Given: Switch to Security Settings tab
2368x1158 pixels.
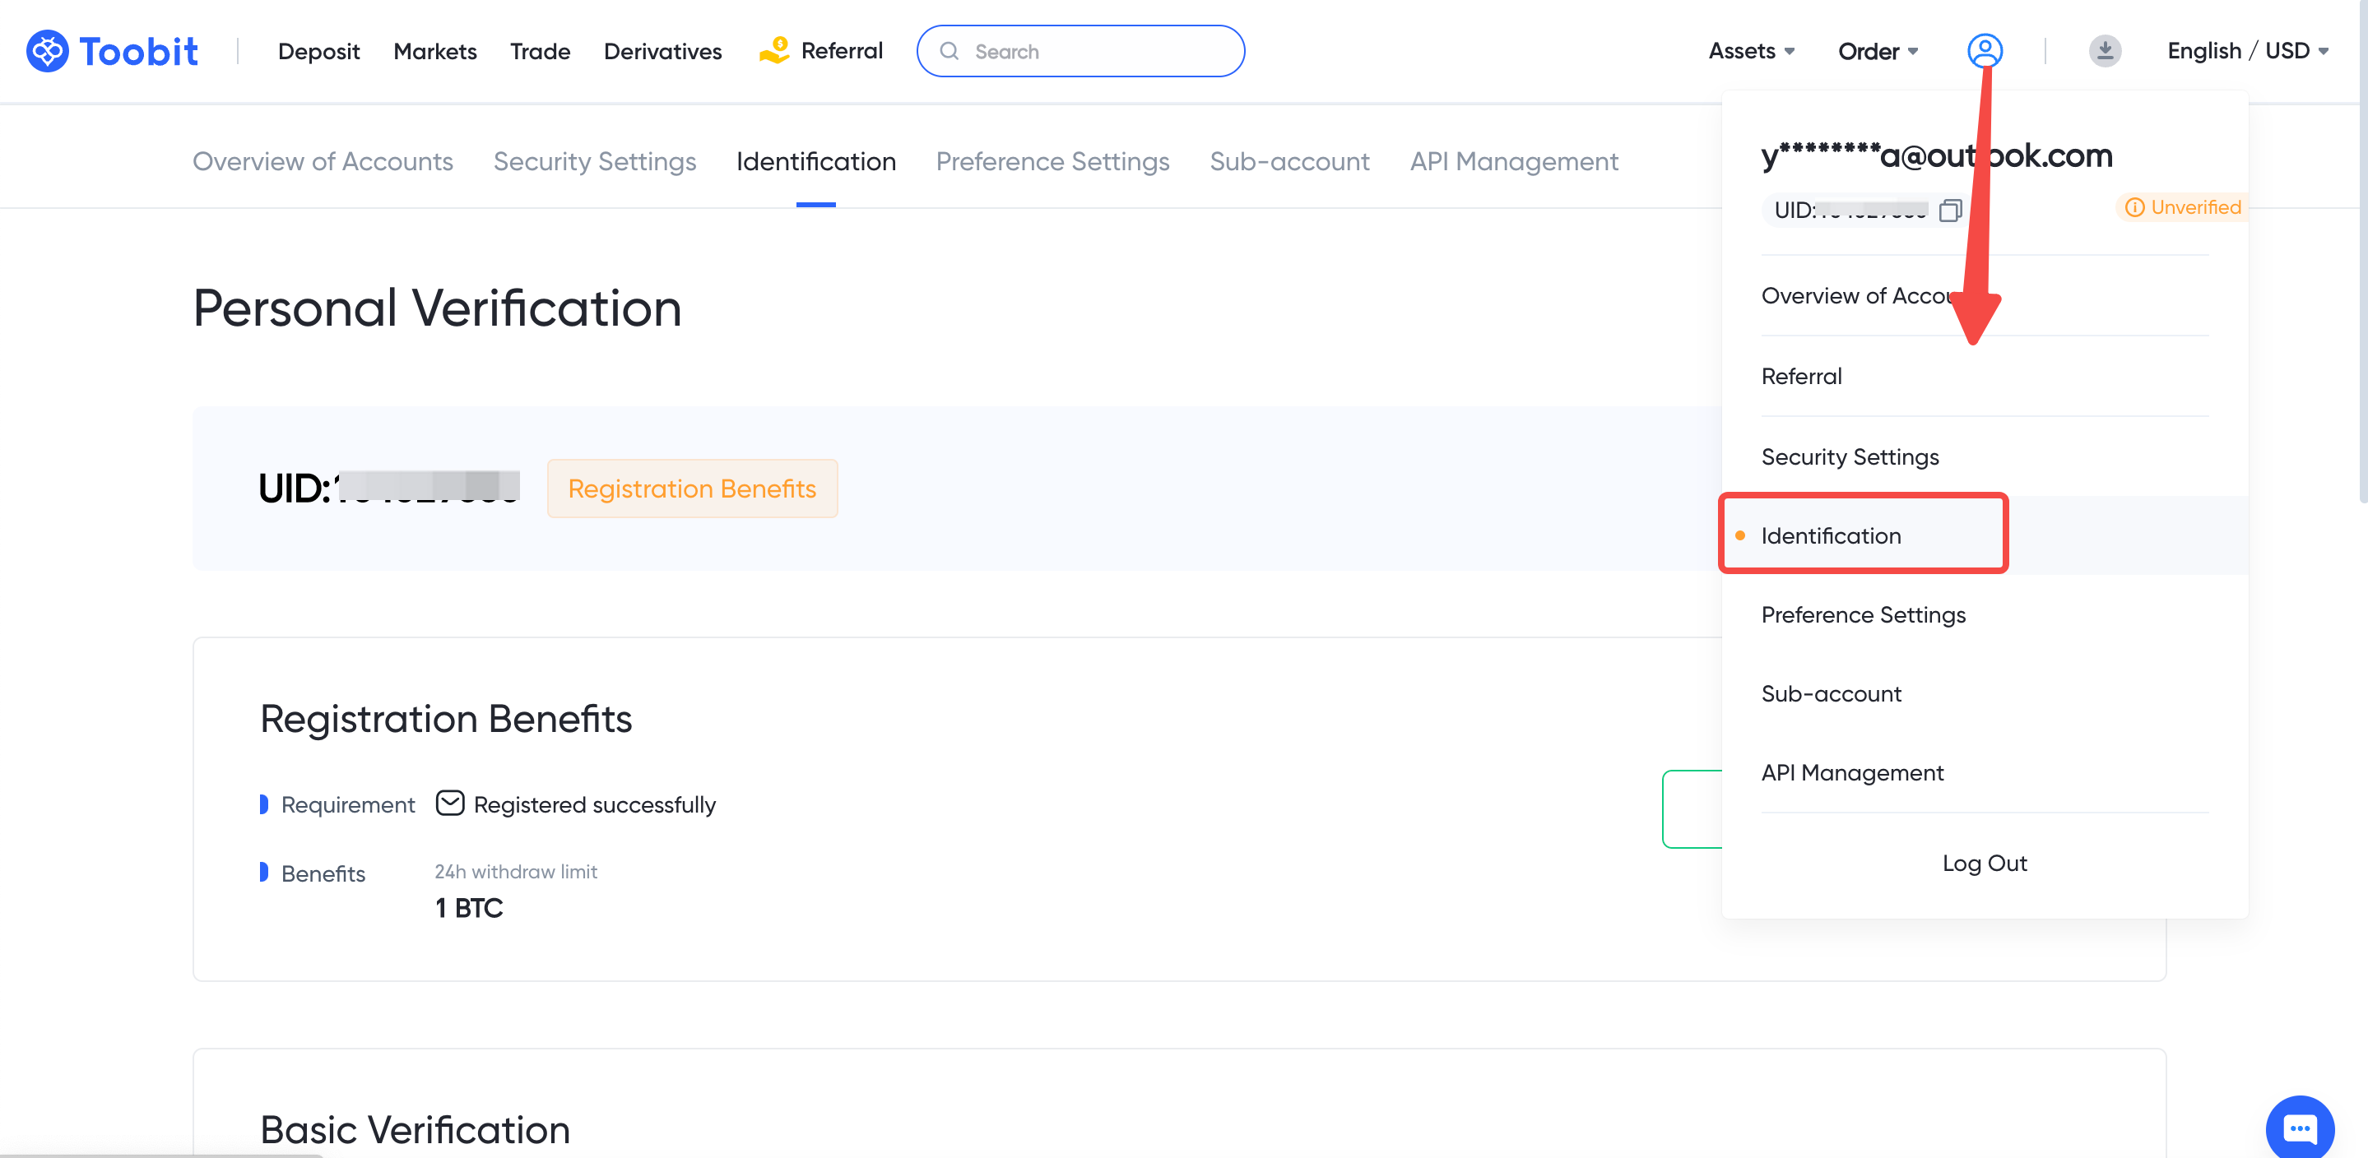Looking at the screenshot, I should pyautogui.click(x=595, y=162).
